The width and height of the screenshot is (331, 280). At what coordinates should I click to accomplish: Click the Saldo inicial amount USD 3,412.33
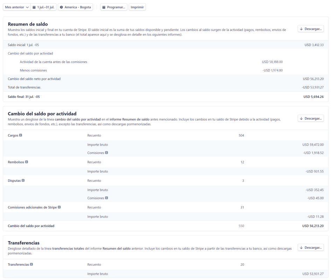point(314,45)
